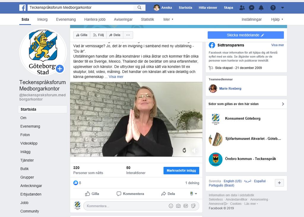Click the camera icon in comment box
The width and height of the screenshot is (304, 217).
[x=178, y=206]
